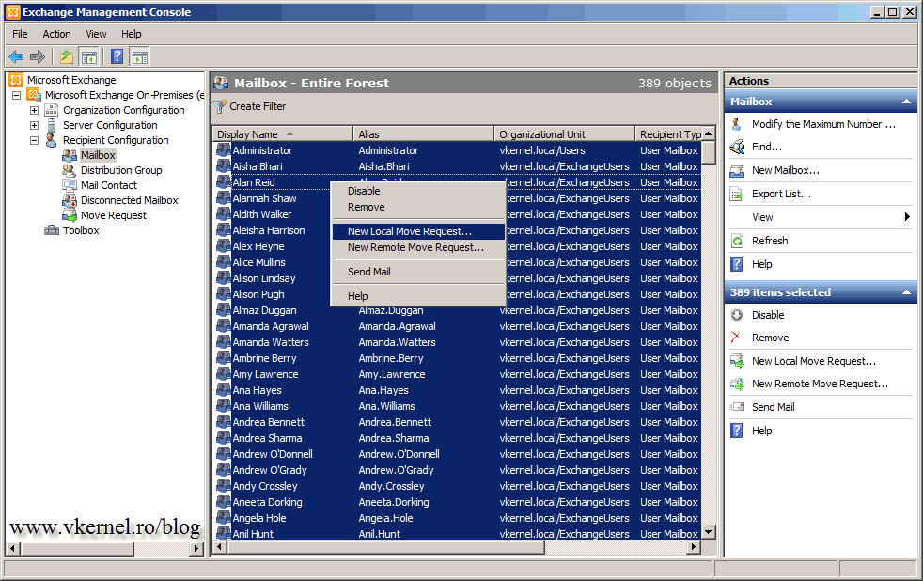Viewport: 923px width, 581px height.
Task: Click the Disconnected Mailbox tree icon
Action: 70,200
